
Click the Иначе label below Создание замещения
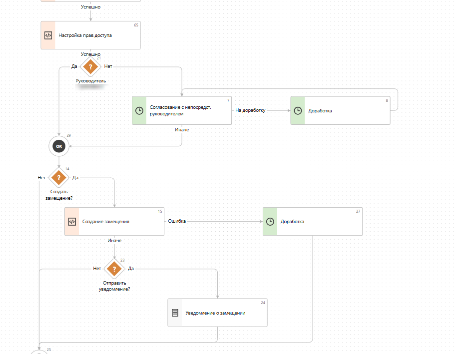click(x=114, y=241)
